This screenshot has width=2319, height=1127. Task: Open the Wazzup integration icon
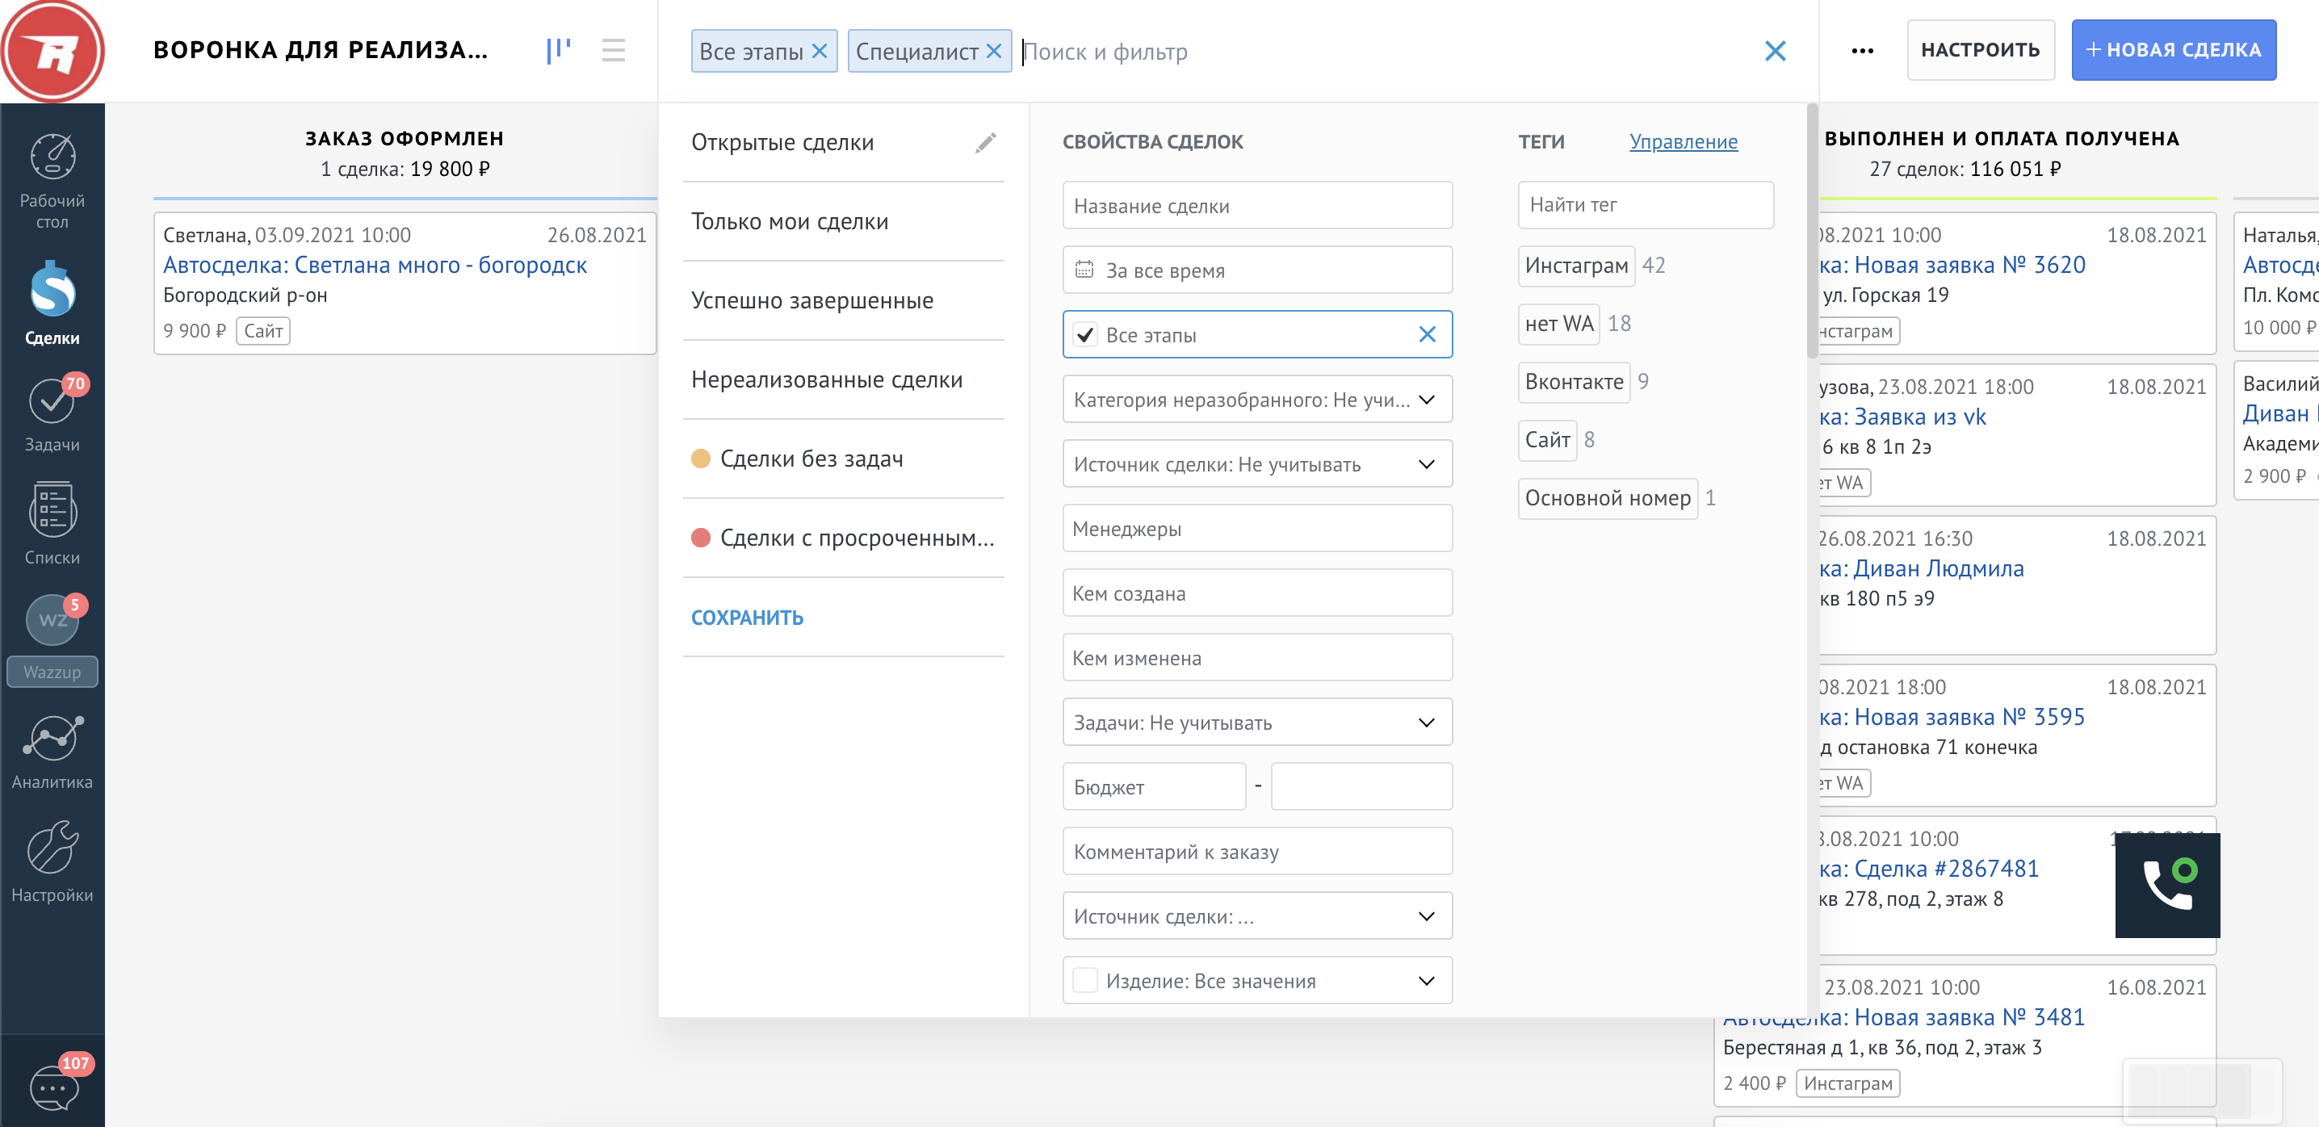(52, 620)
